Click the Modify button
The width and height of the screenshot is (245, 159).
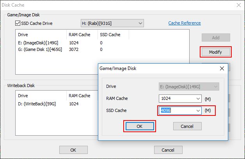pyautogui.click(x=216, y=52)
